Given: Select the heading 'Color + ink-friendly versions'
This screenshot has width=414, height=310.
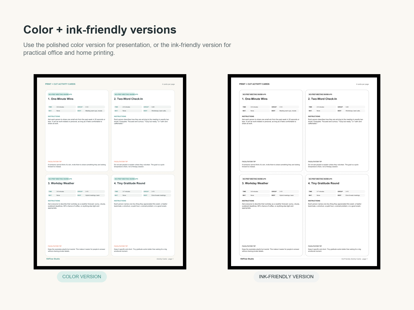Looking at the screenshot, I should 100,30.
